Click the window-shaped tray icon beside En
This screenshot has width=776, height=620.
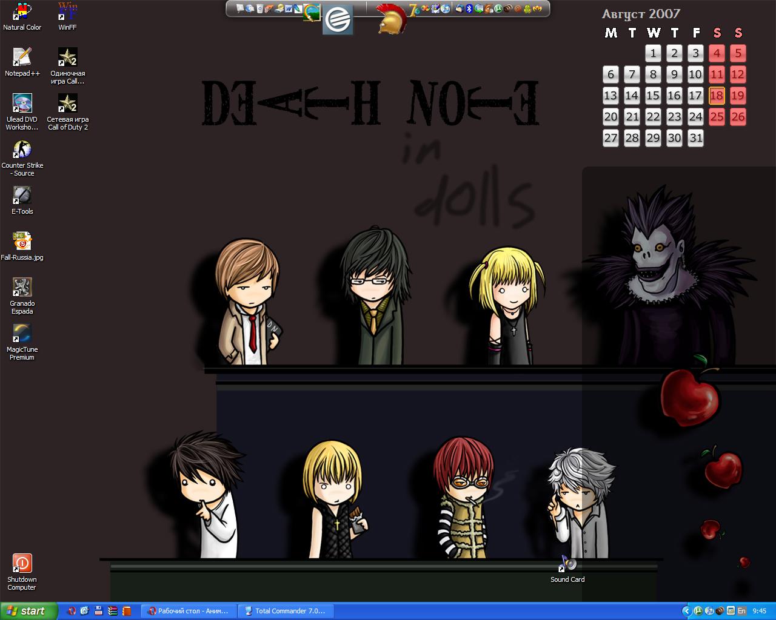[x=731, y=611]
